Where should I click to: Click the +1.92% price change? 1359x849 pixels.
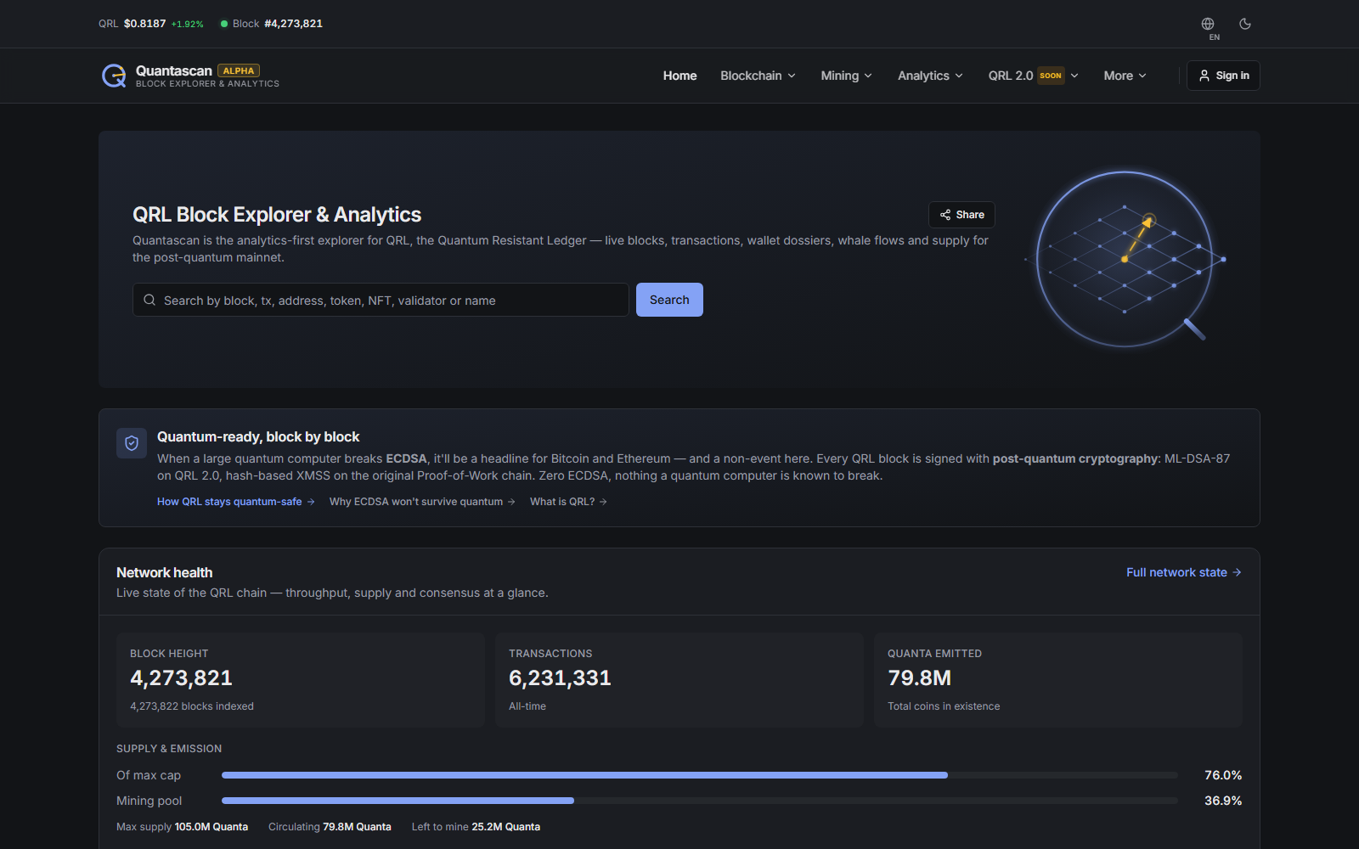click(187, 25)
